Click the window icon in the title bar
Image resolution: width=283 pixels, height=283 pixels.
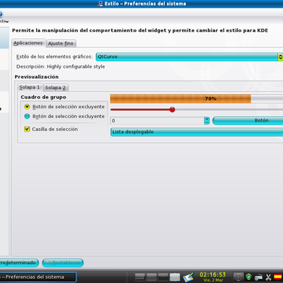pos(100,4)
